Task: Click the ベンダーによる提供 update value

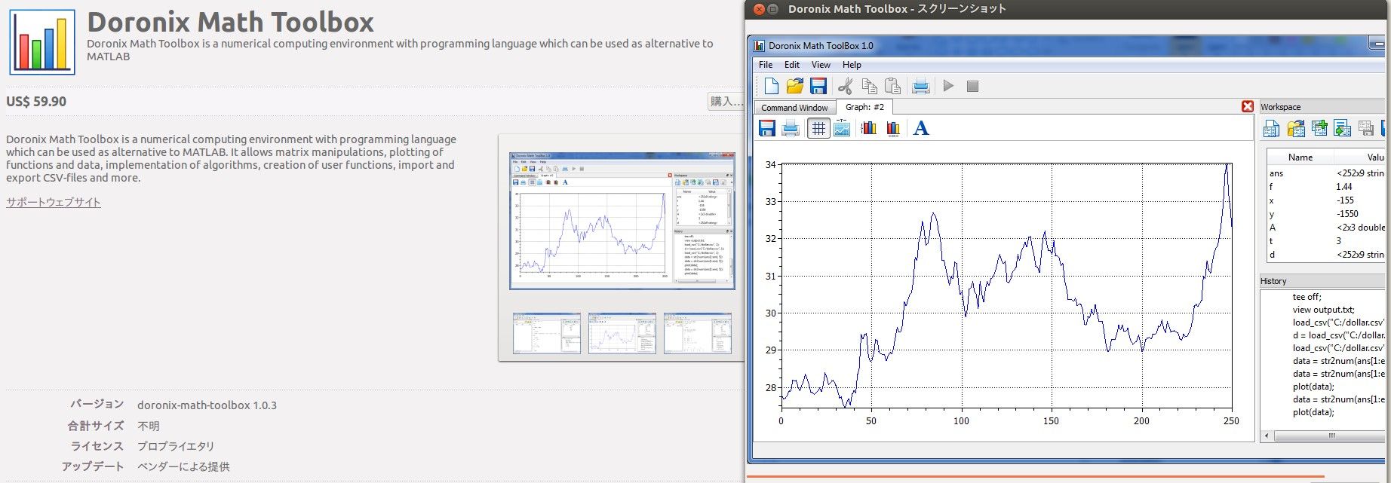Action: coord(183,466)
